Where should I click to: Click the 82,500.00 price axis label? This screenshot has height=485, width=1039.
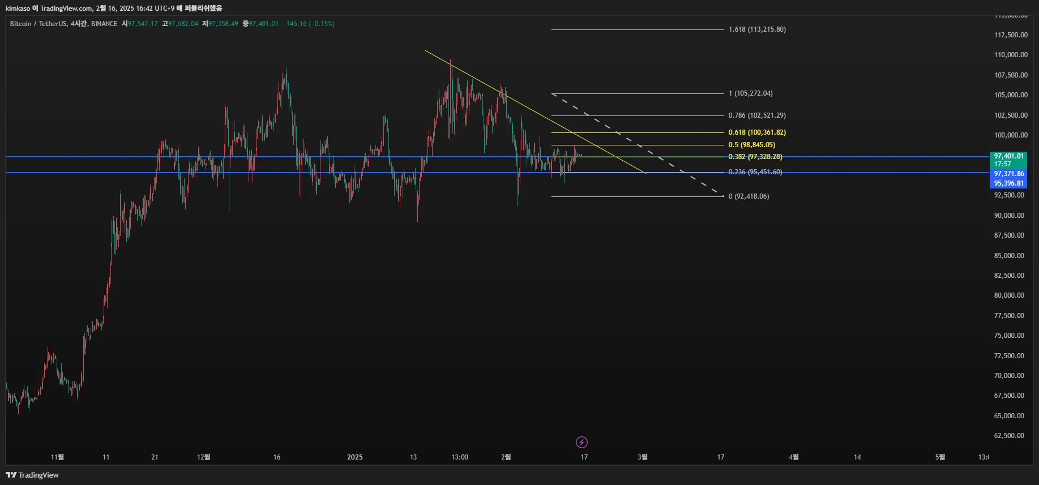(x=1009, y=276)
